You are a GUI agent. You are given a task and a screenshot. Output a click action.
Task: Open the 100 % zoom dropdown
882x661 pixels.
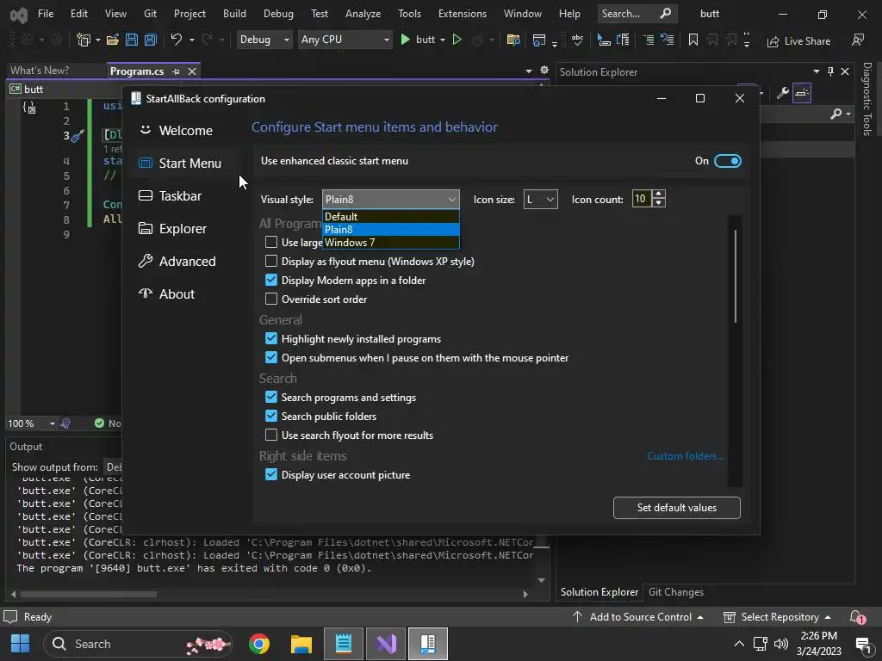[x=52, y=423]
